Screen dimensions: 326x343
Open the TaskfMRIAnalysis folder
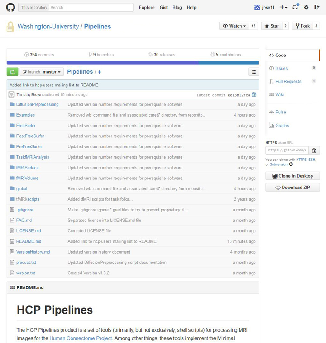tap(33, 157)
